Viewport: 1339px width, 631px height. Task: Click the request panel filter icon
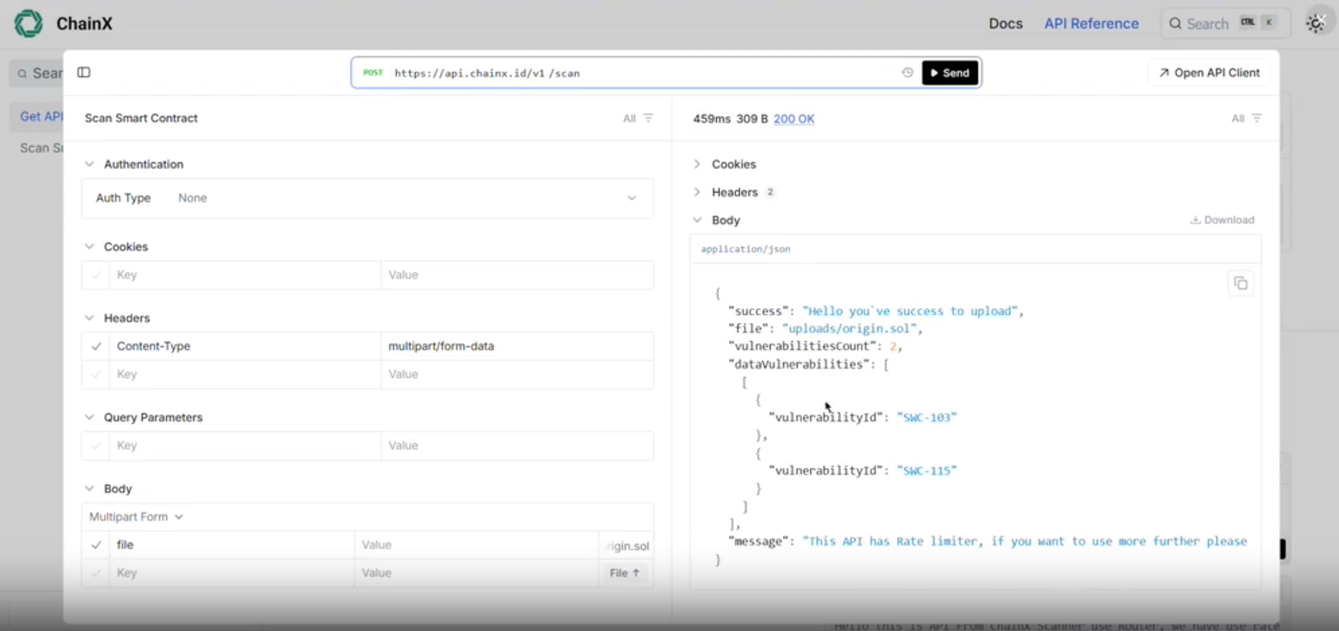(648, 118)
